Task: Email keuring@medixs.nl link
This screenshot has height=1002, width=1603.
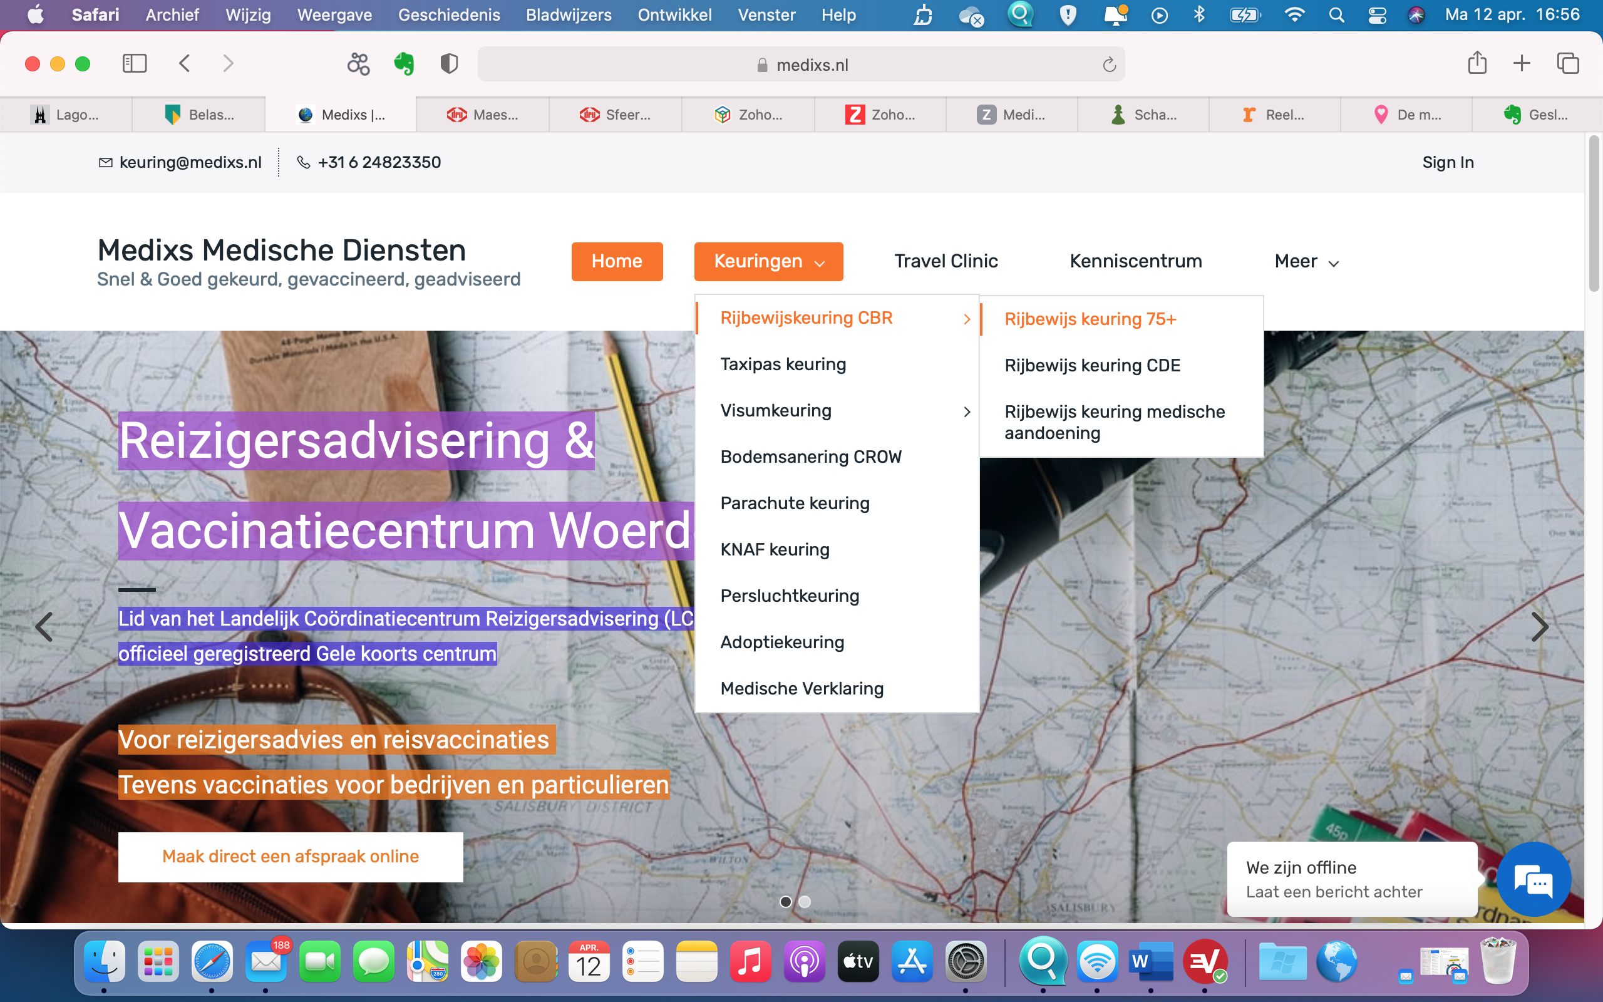Action: click(180, 162)
